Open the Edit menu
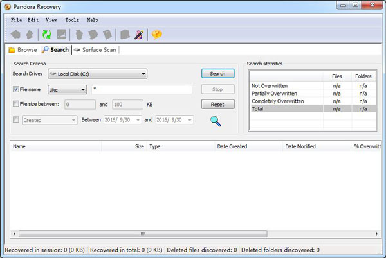Image resolution: width=386 pixels, height=258 pixels. coord(33,20)
